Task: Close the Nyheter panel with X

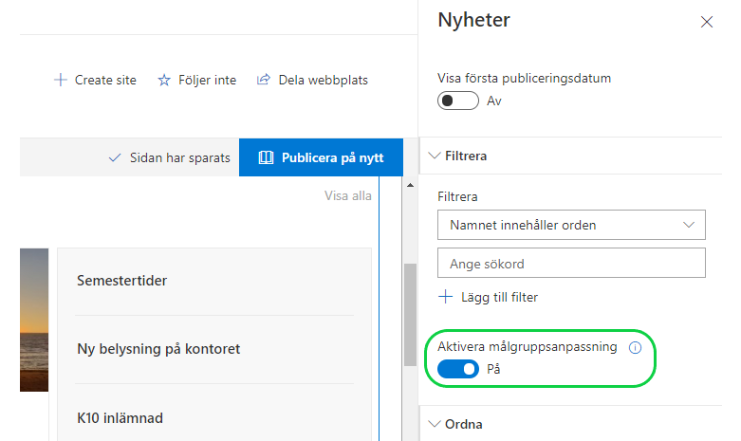Action: click(706, 22)
